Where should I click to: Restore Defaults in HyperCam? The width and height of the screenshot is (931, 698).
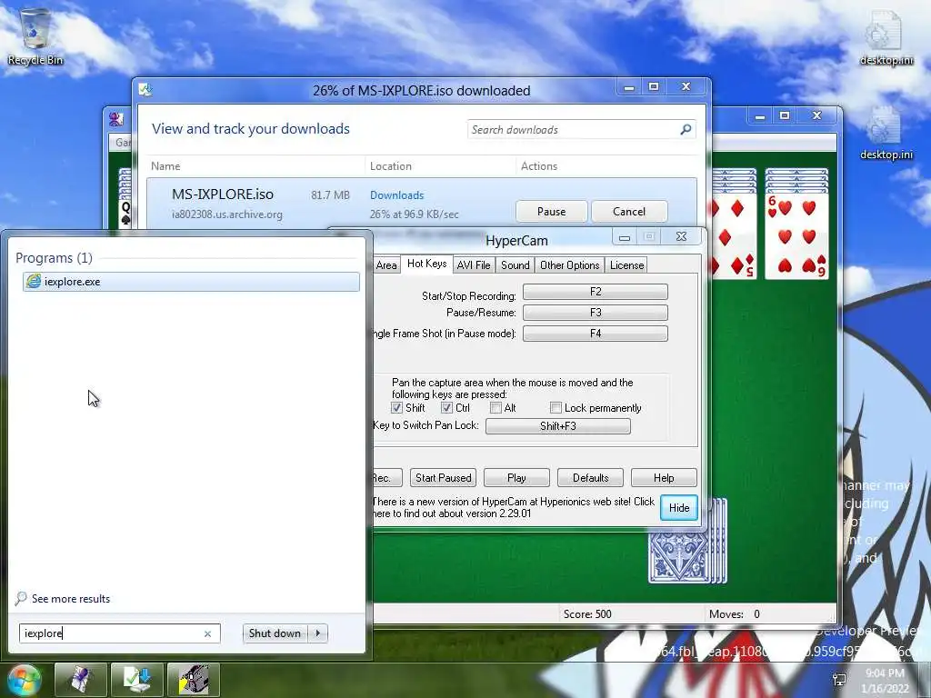590,478
